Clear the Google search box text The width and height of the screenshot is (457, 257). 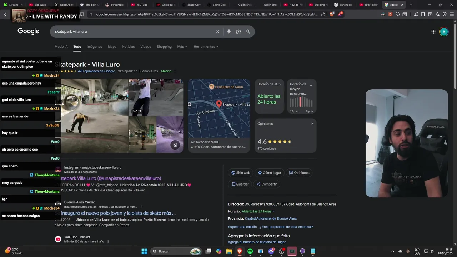tap(217, 32)
